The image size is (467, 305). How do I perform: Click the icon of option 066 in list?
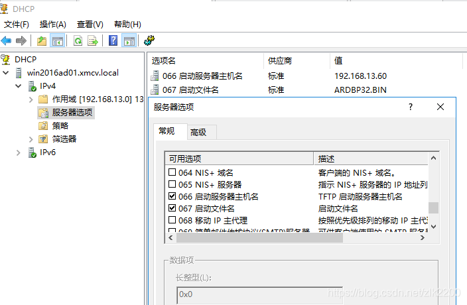coord(155,76)
